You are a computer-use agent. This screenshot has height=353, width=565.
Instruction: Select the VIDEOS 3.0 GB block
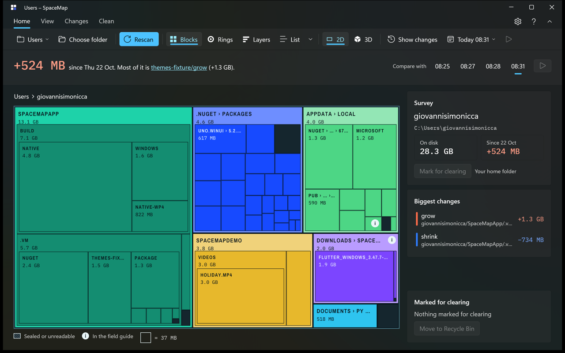241,260
